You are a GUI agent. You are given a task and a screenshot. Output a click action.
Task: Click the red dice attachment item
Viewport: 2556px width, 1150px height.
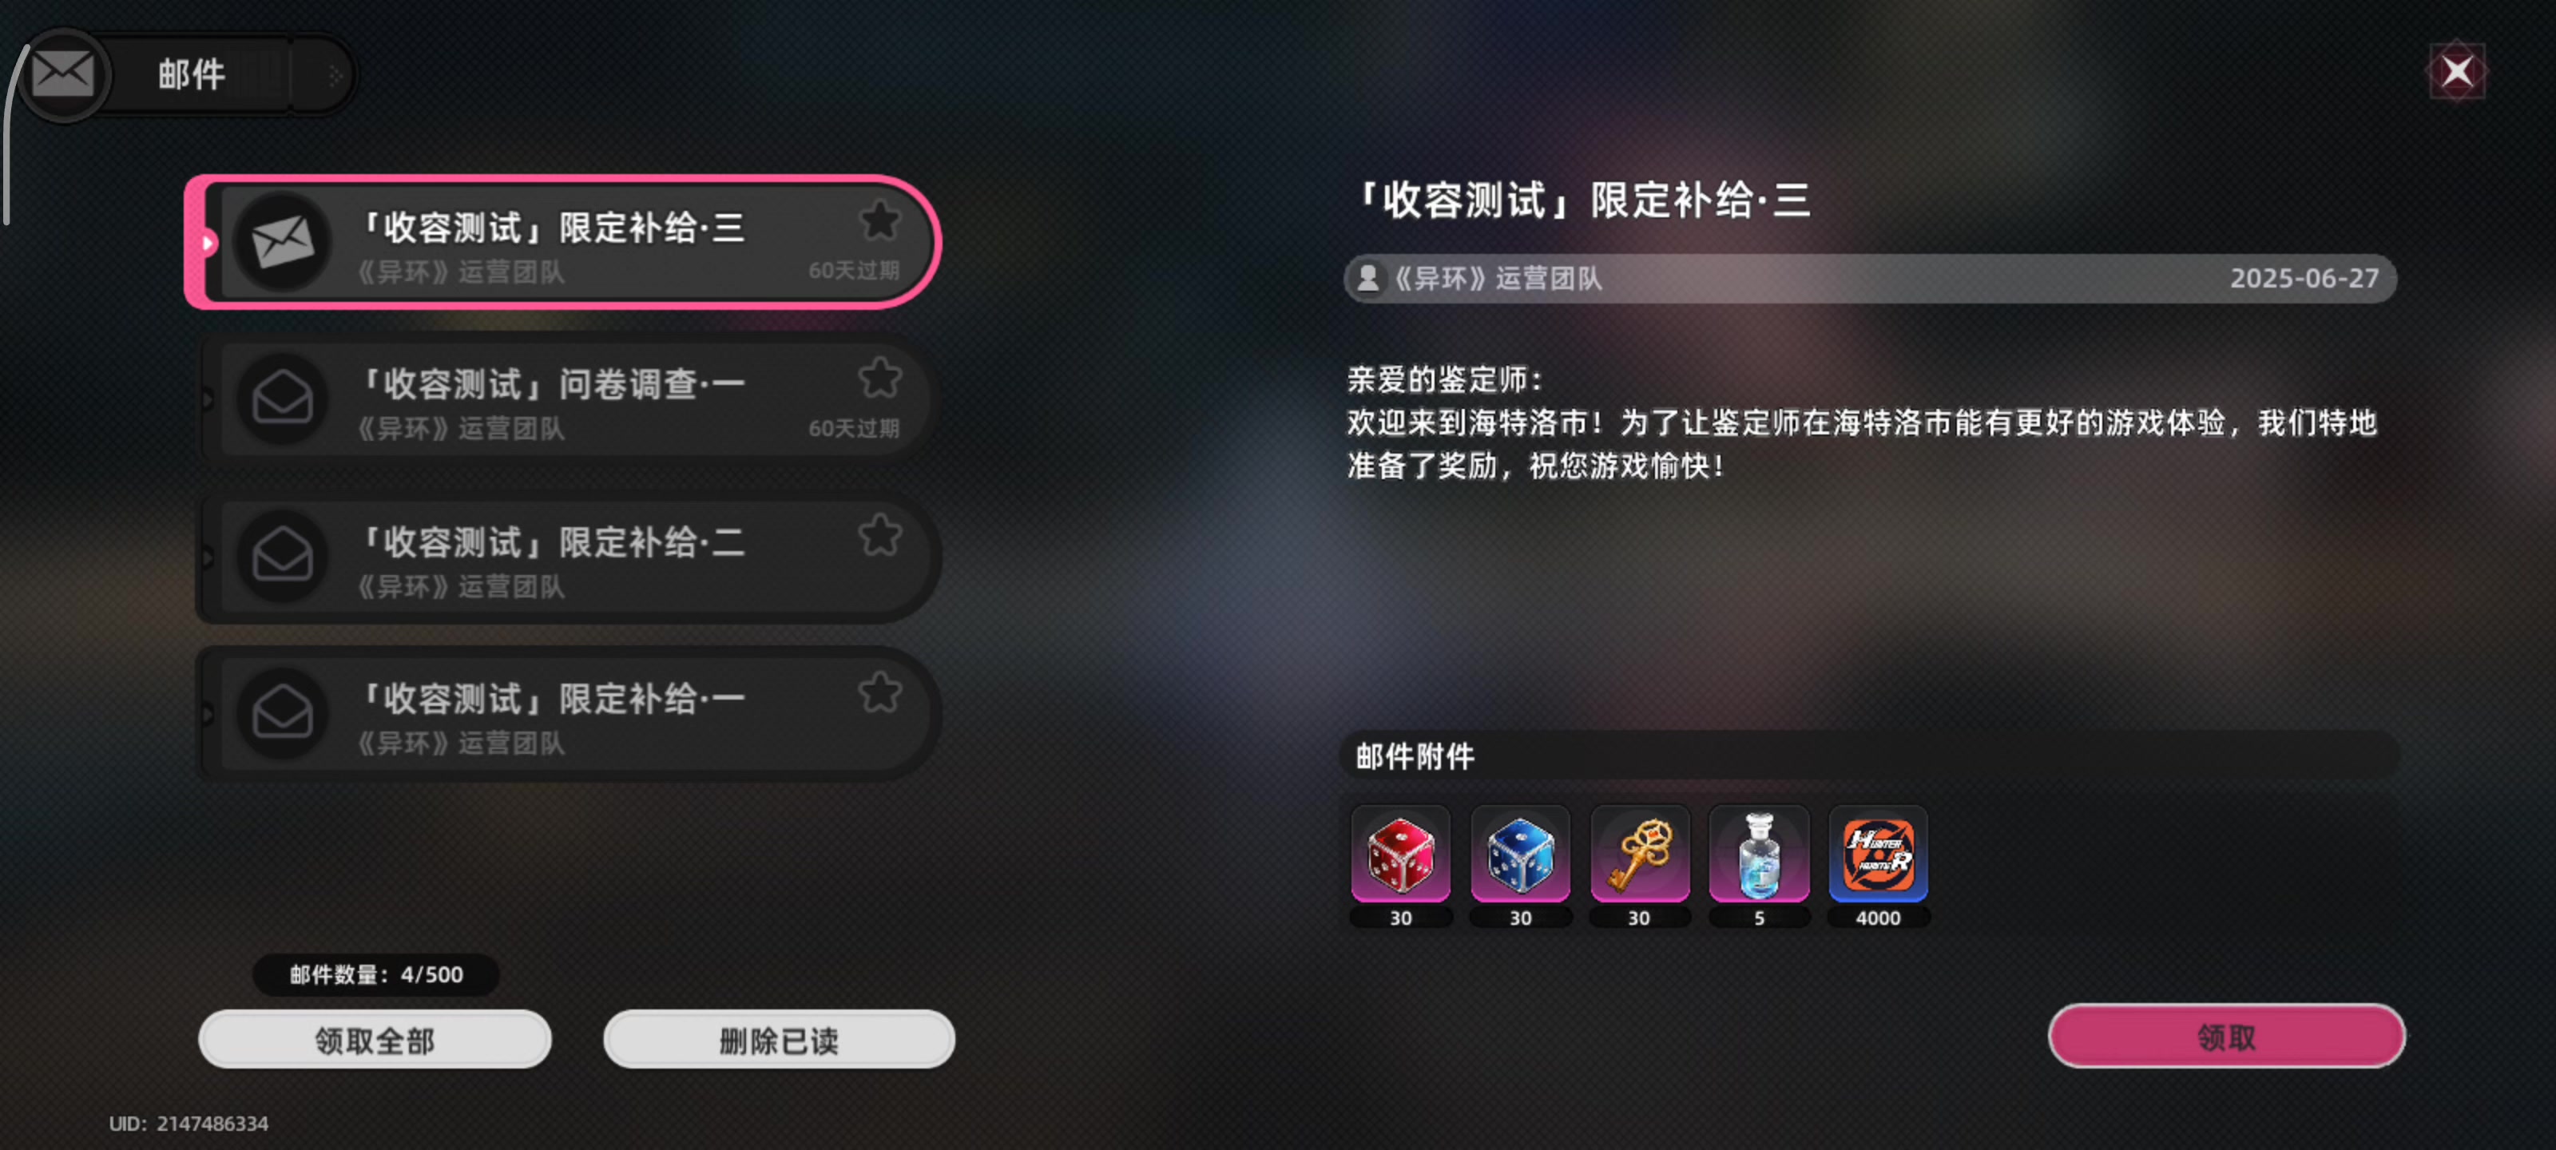pos(1400,855)
